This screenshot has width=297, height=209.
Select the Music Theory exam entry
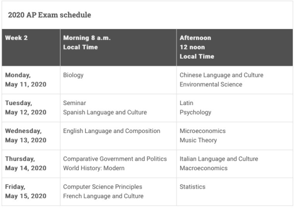198,140
